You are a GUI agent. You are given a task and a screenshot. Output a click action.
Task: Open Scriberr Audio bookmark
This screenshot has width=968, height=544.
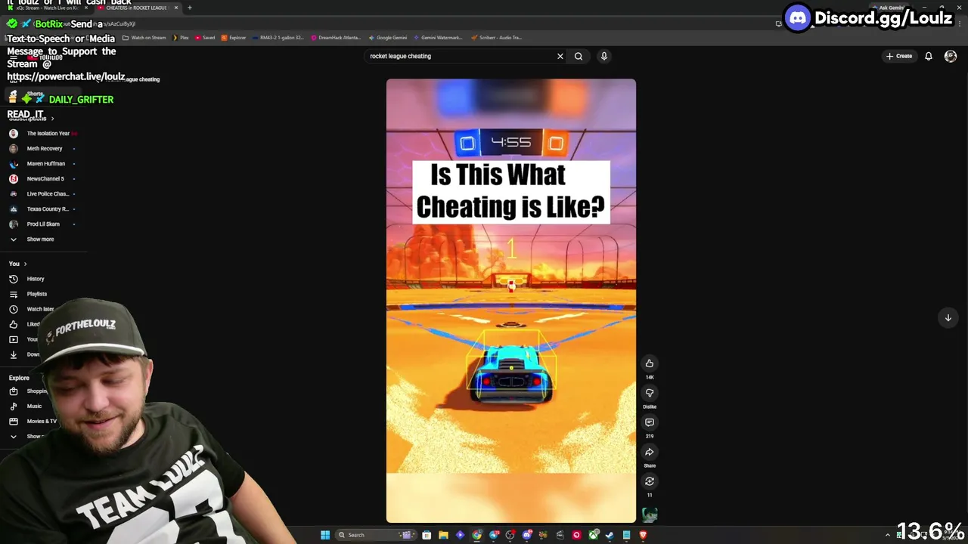coord(496,37)
